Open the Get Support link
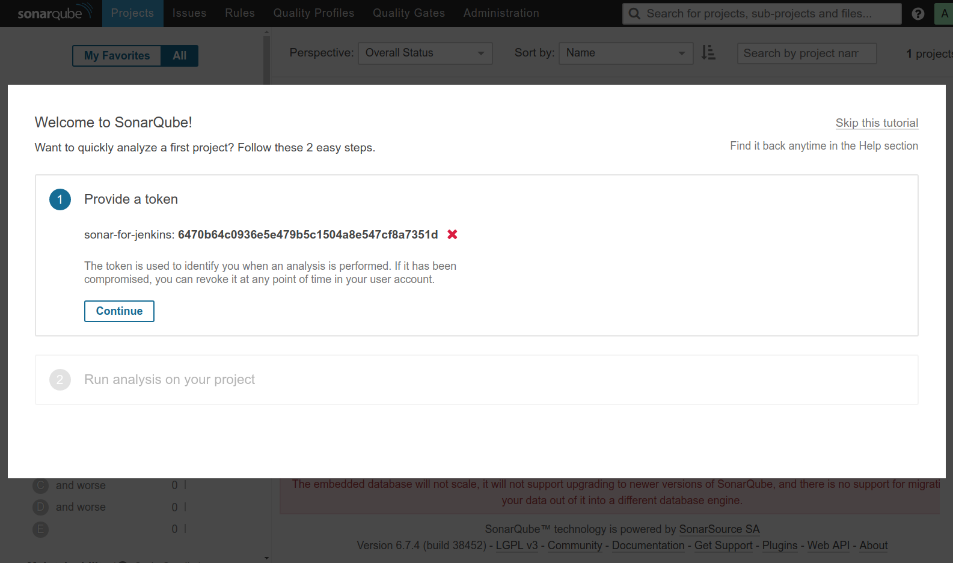This screenshot has width=953, height=563. click(723, 546)
